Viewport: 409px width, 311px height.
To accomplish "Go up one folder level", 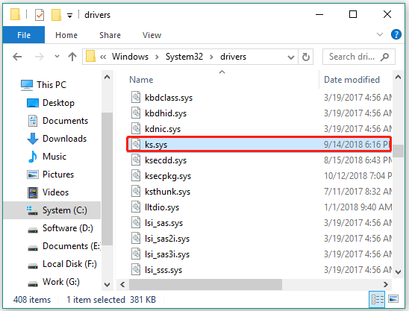I will click(x=72, y=57).
